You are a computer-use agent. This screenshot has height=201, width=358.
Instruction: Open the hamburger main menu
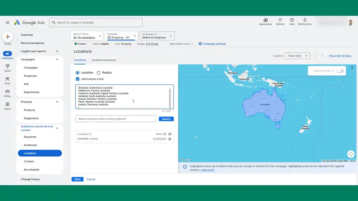pos(7,23)
